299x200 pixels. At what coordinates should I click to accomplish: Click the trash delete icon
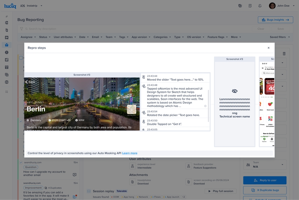[x=284, y=54]
